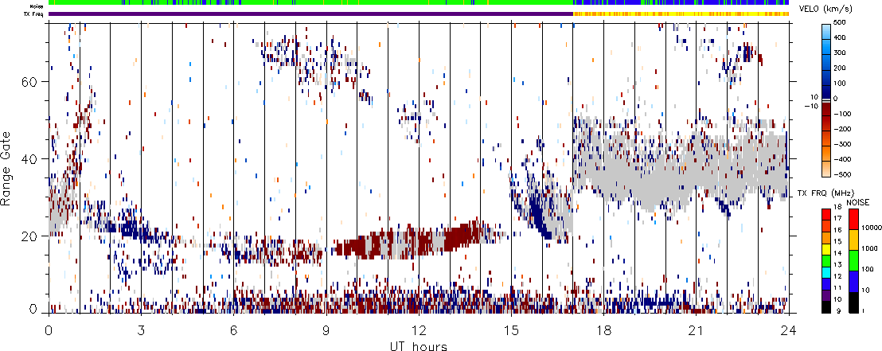Screen dimensions: 882x351
Task: Click the purple TX Freq strip above the plot
Action: point(310,14)
